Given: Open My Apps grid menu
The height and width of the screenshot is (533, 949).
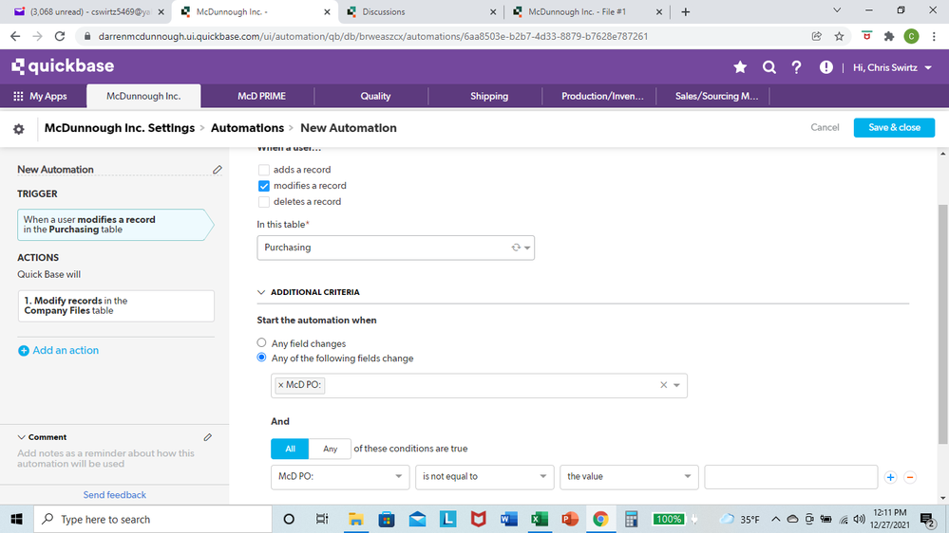Looking at the screenshot, I should (40, 96).
